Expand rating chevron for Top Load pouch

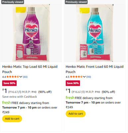point(21,77)
